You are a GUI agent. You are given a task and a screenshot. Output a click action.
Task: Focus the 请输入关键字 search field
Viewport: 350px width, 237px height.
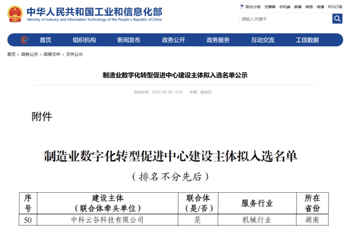[285, 19]
